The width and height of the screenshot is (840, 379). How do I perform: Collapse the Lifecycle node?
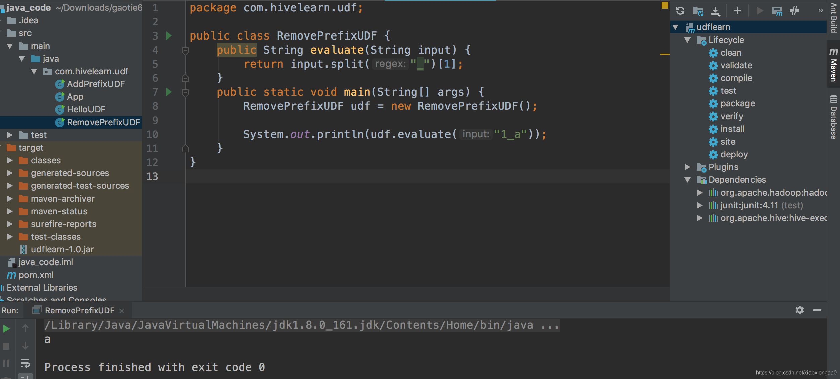click(x=687, y=40)
